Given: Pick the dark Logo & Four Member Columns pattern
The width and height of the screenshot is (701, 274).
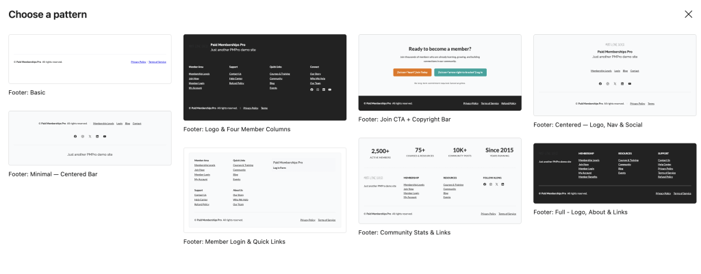Looking at the screenshot, I should click(x=265, y=77).
